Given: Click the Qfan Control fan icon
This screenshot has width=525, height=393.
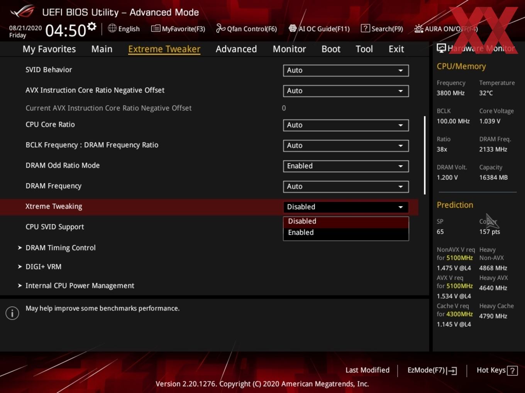Looking at the screenshot, I should tap(220, 28).
